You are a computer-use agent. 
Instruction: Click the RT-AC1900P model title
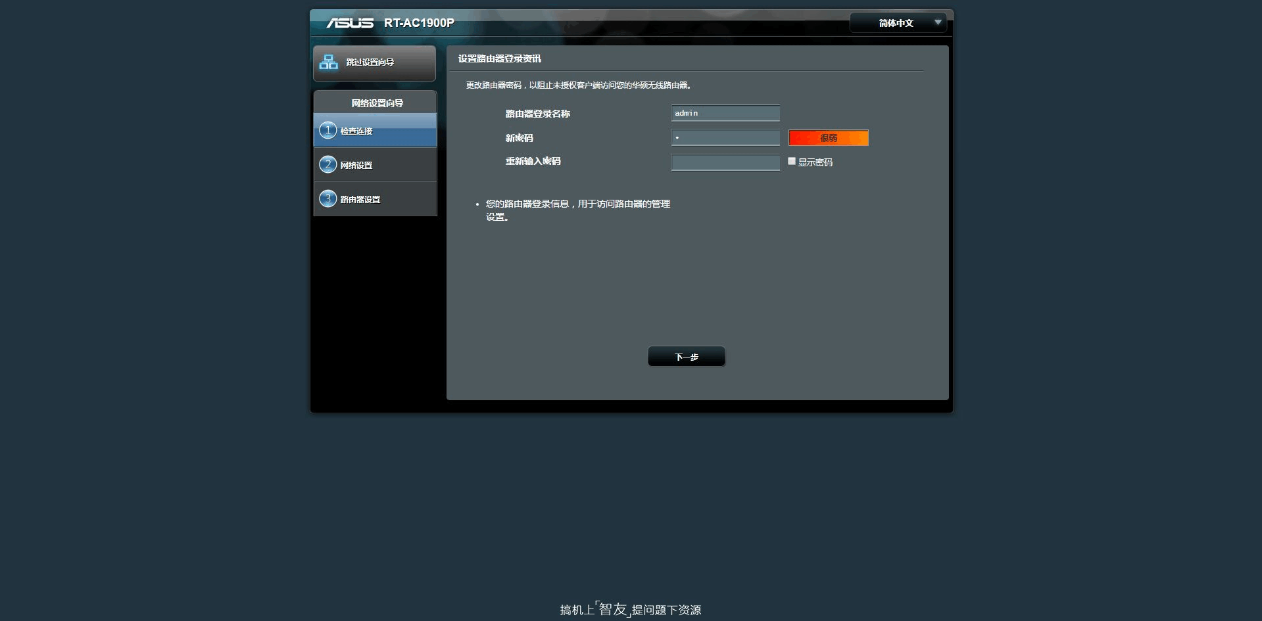pyautogui.click(x=419, y=23)
